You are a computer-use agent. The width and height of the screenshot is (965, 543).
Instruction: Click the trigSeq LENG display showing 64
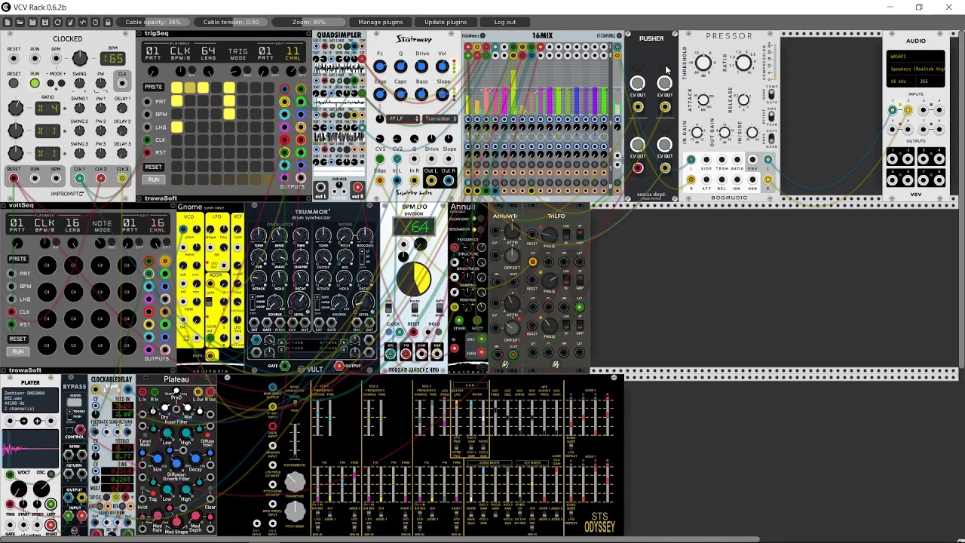coord(209,53)
